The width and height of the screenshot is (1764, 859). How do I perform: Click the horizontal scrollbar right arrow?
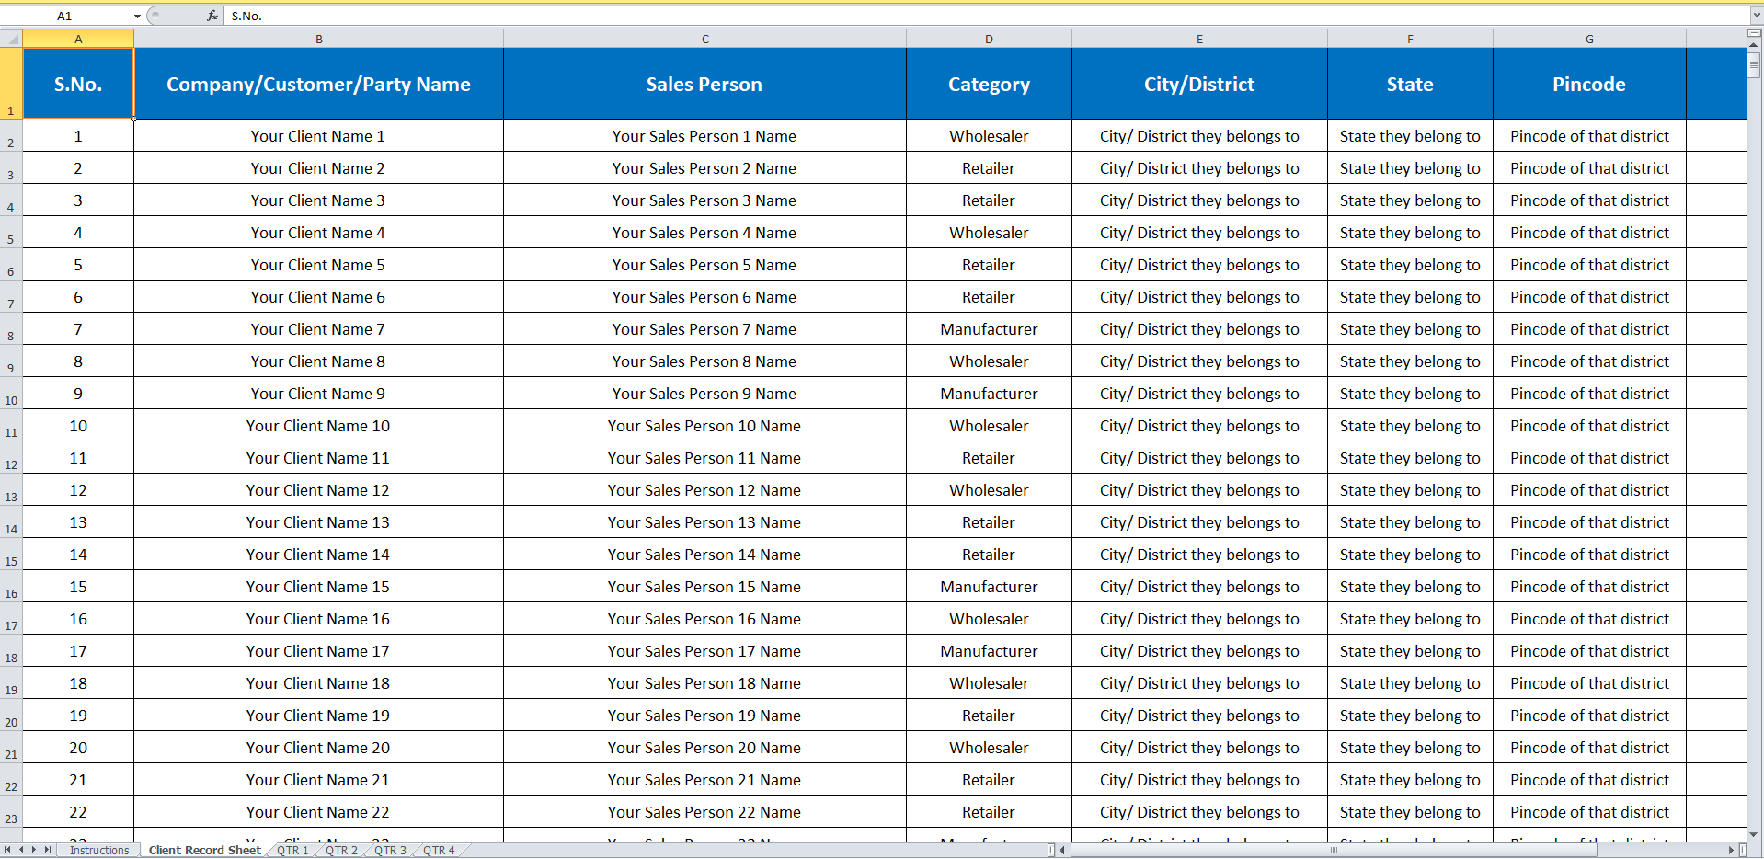pos(1732,850)
